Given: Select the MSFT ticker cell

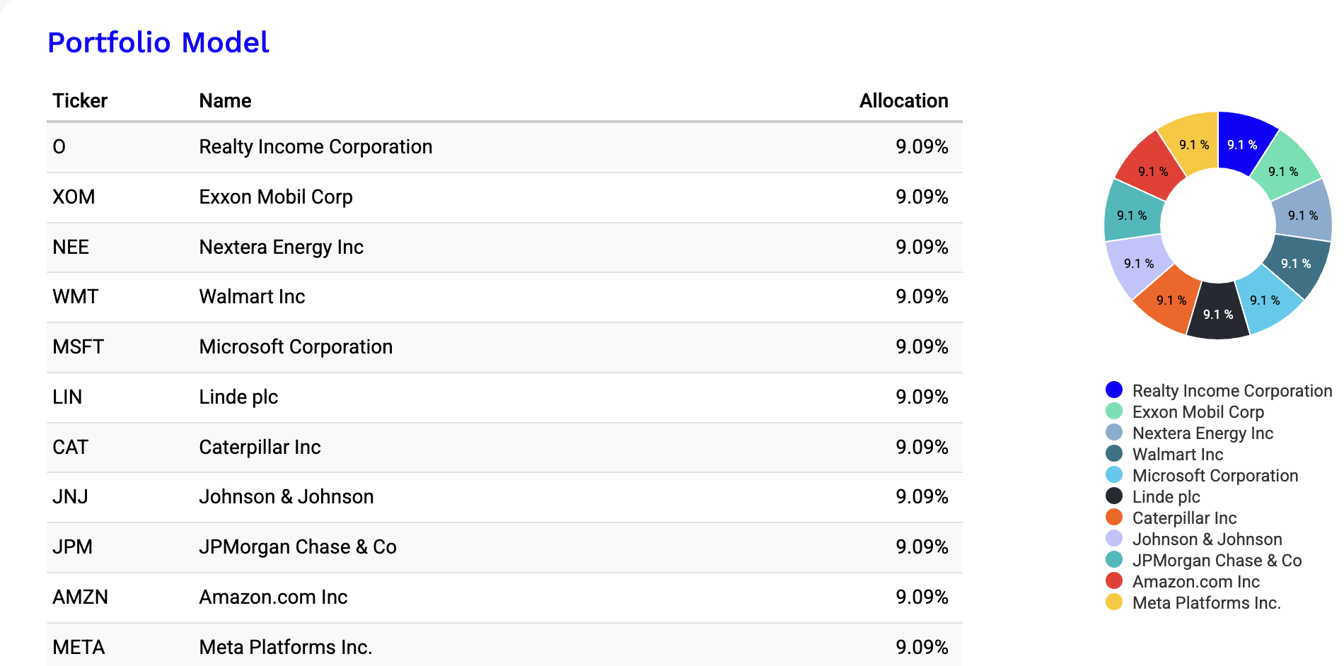Looking at the screenshot, I should [78, 346].
